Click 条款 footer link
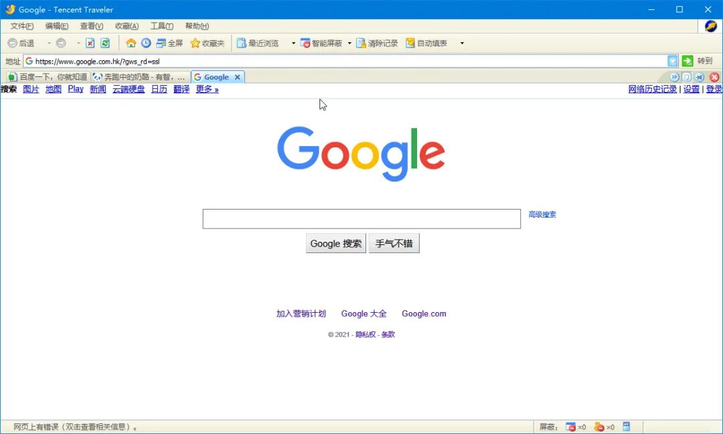 [388, 334]
